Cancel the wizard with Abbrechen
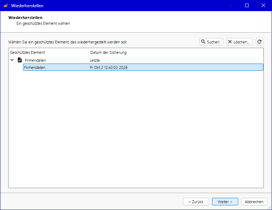The image size is (272, 210). coord(254,202)
